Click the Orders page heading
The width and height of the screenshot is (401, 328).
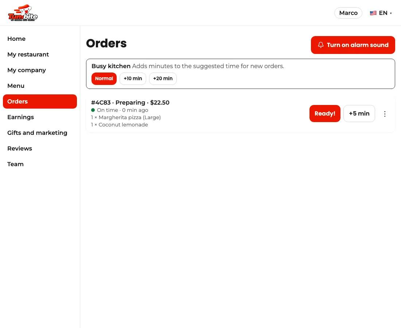point(106,43)
